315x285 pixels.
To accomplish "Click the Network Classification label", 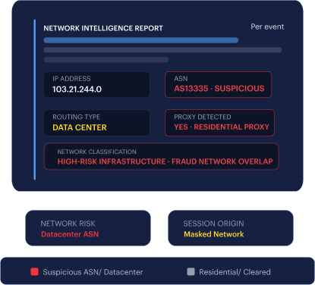I will (x=97, y=152).
